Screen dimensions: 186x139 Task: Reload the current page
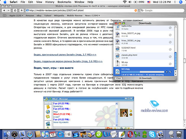15,10
